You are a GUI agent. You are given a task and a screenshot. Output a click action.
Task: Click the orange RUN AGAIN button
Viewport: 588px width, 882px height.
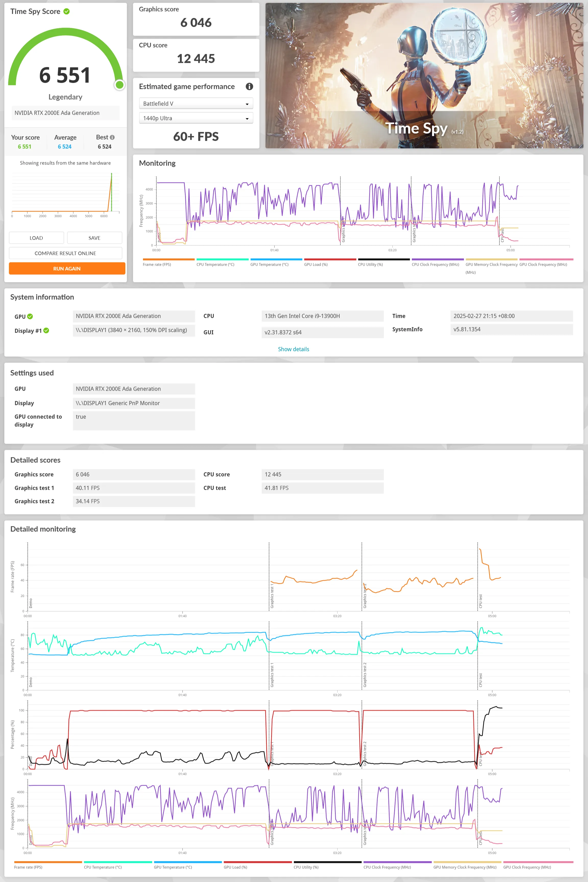click(x=67, y=269)
